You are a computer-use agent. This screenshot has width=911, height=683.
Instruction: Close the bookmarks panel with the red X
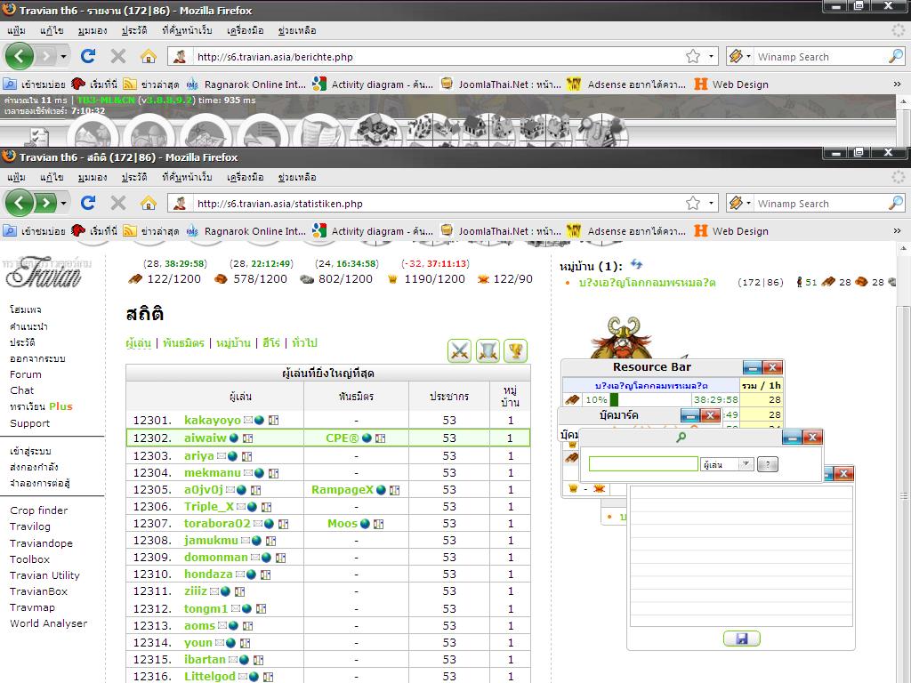(710, 415)
